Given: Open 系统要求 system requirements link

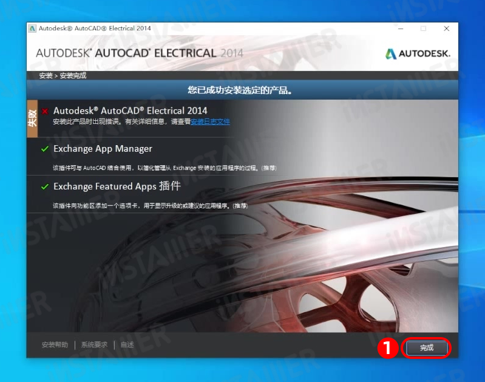Looking at the screenshot, I should click(94, 345).
